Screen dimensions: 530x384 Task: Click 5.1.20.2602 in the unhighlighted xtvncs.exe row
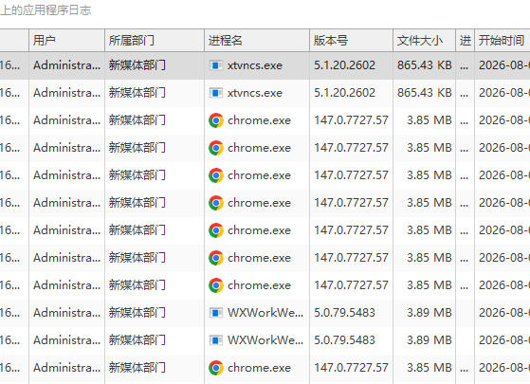[x=344, y=93]
